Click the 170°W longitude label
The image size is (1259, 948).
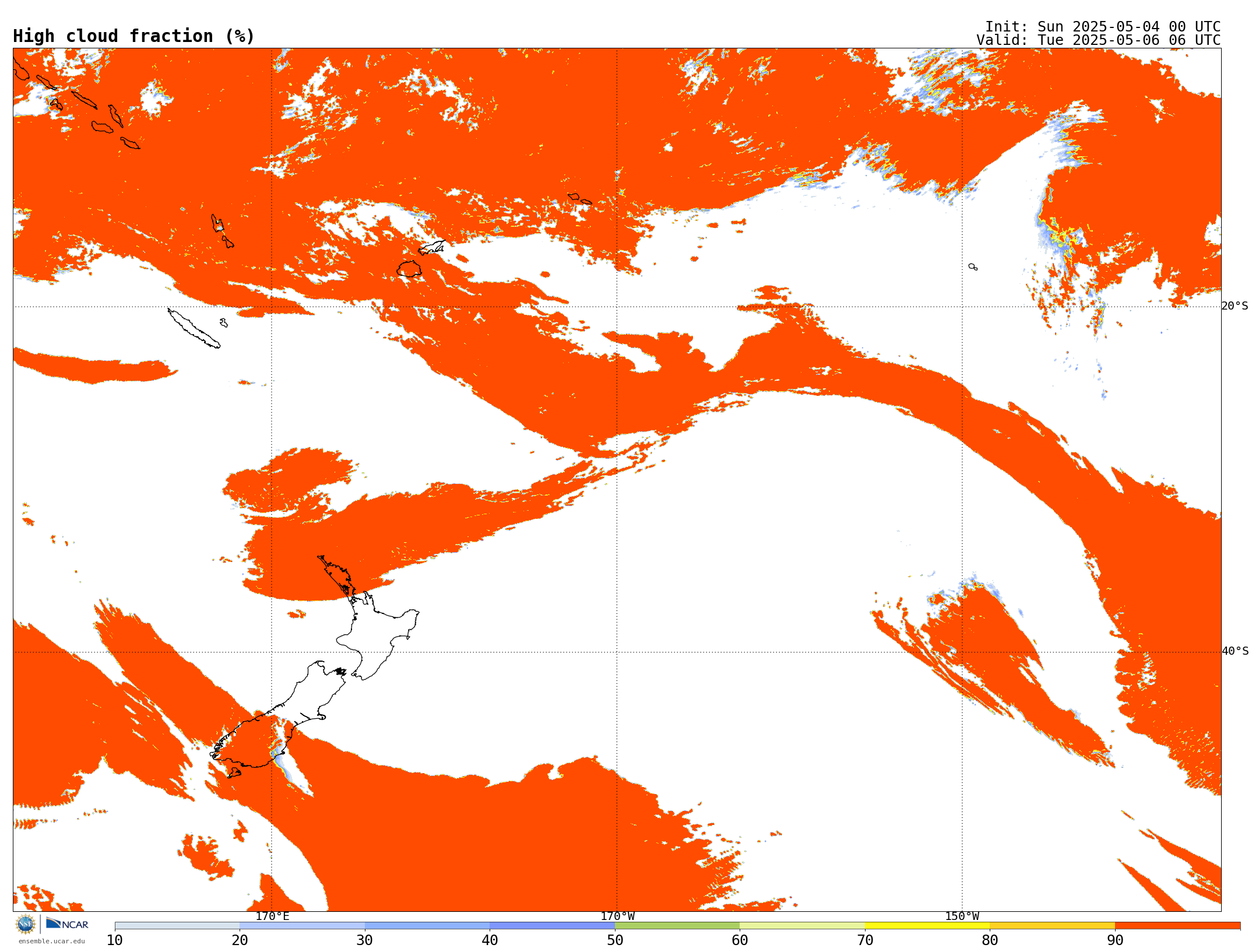click(x=617, y=916)
